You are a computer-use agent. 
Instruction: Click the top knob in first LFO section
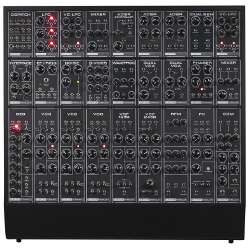[x=40, y=21]
